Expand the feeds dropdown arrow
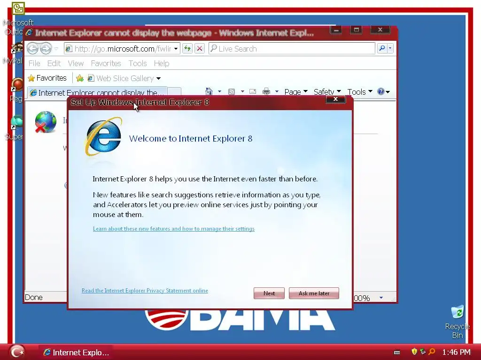 click(242, 91)
